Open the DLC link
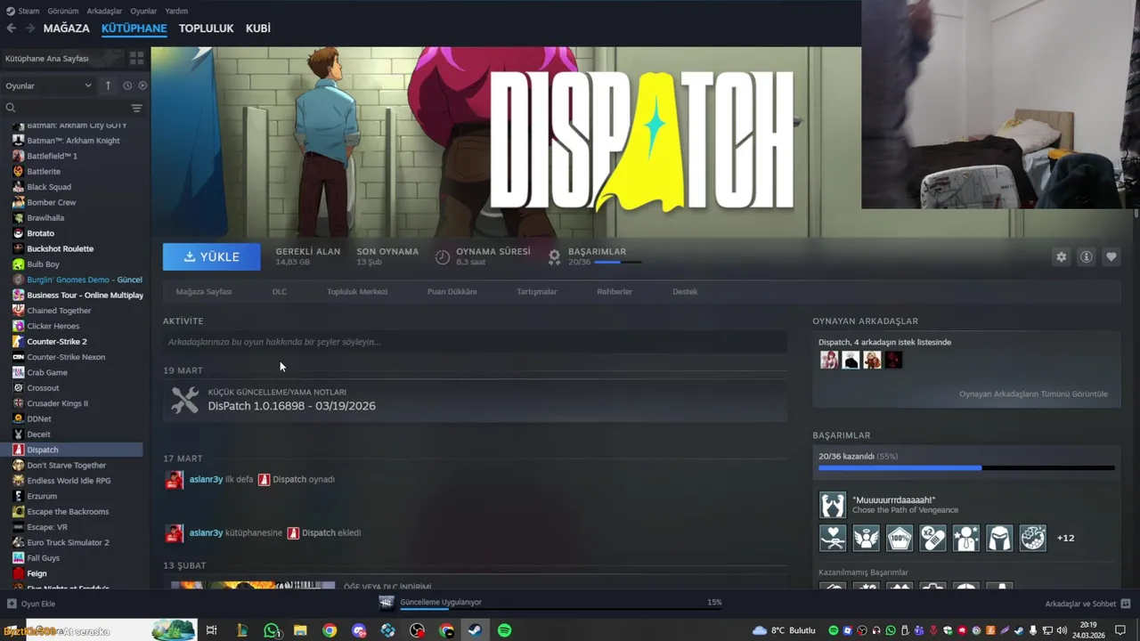The height and width of the screenshot is (641, 1140). coord(280,292)
